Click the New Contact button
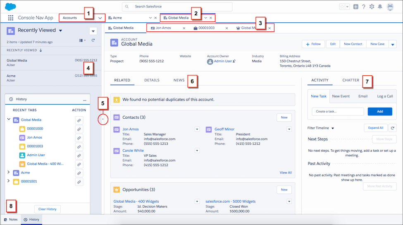 tap(353, 44)
